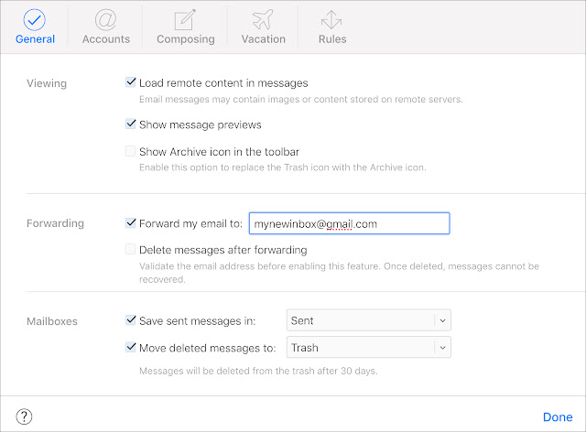Open the Sent mailbox dropdown
Screen dimensions: 586x432
coord(369,320)
